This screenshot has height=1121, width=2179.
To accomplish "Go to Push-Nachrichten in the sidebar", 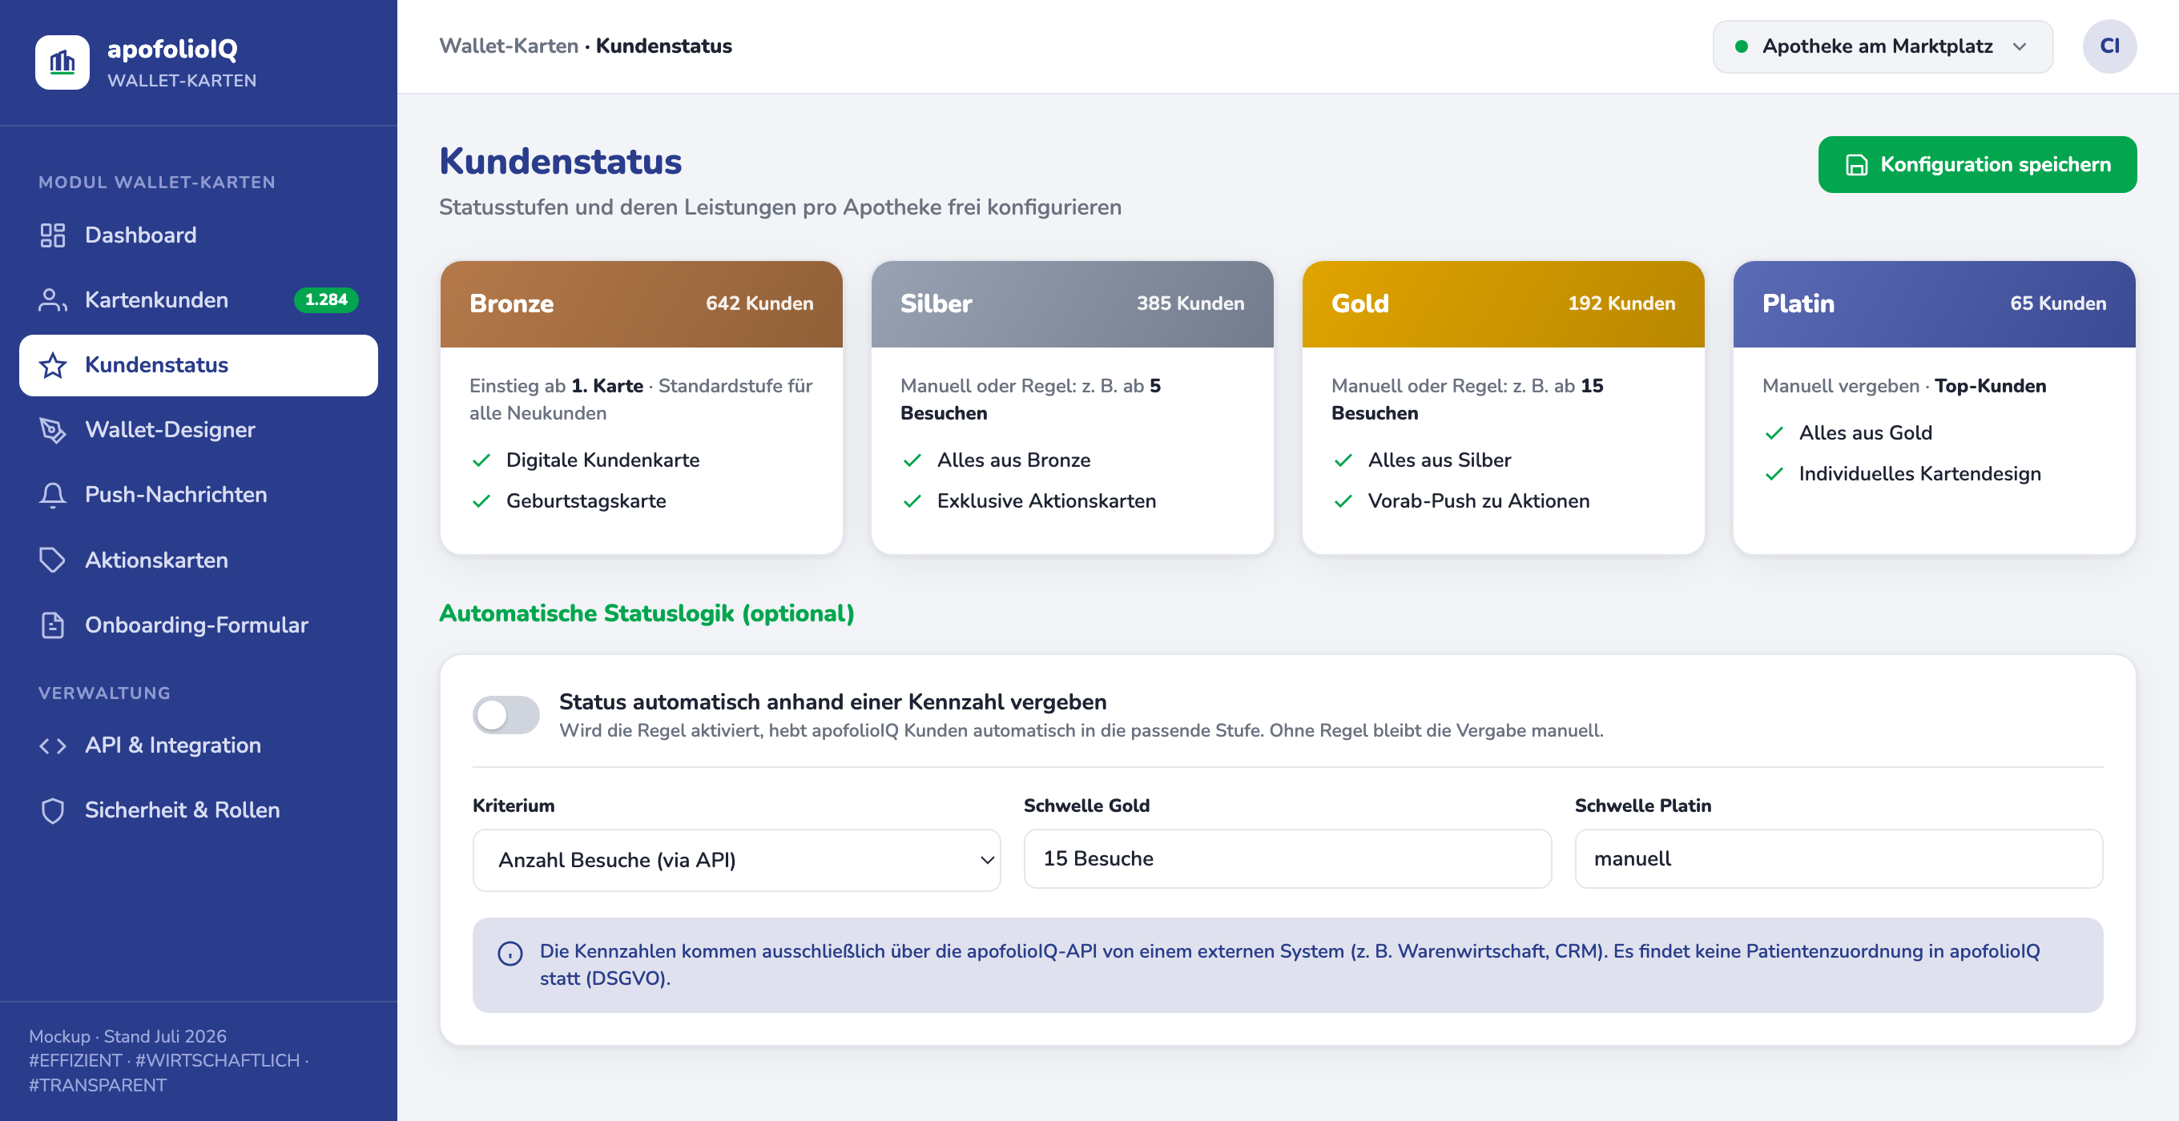I will [x=199, y=495].
